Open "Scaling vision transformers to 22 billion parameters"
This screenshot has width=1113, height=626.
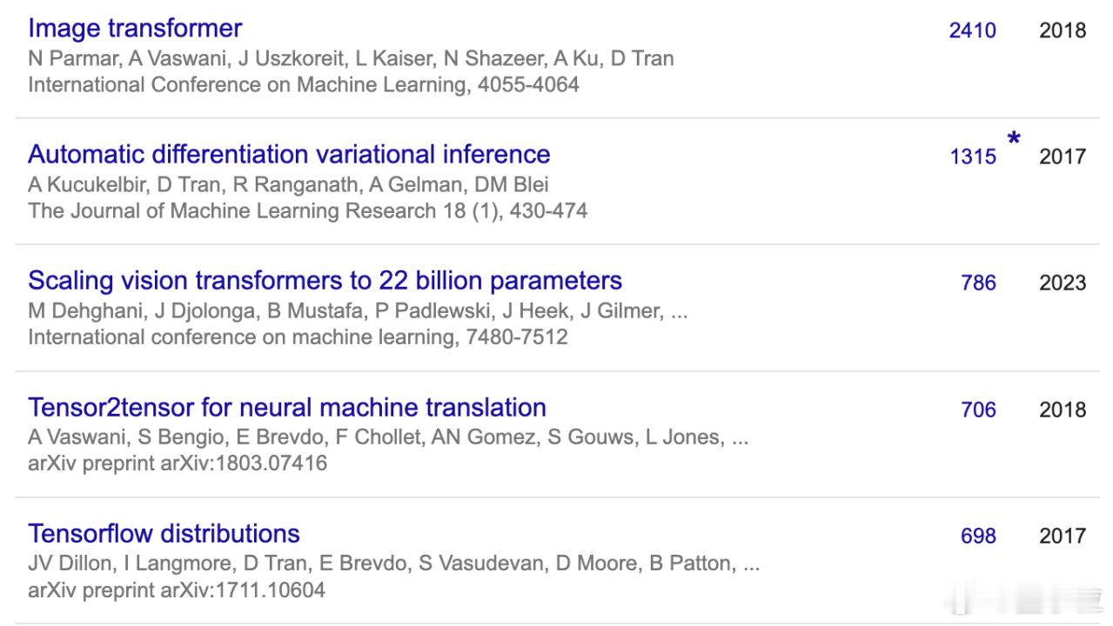coord(325,281)
